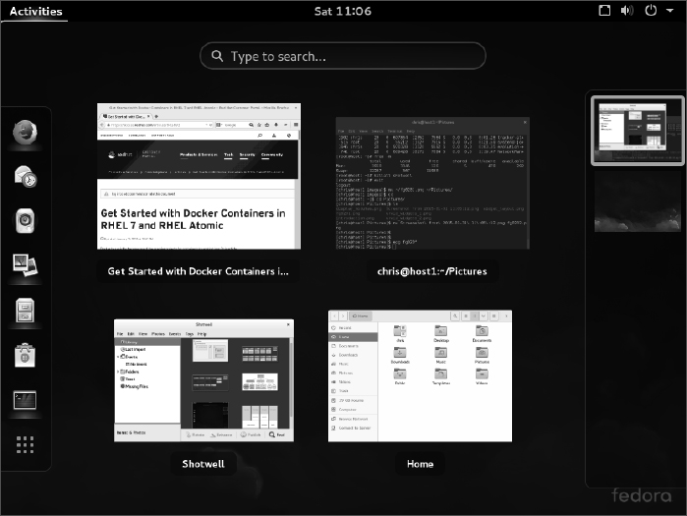Open the Sat 11:06 clock menu
The width and height of the screenshot is (687, 516).
coord(343,11)
